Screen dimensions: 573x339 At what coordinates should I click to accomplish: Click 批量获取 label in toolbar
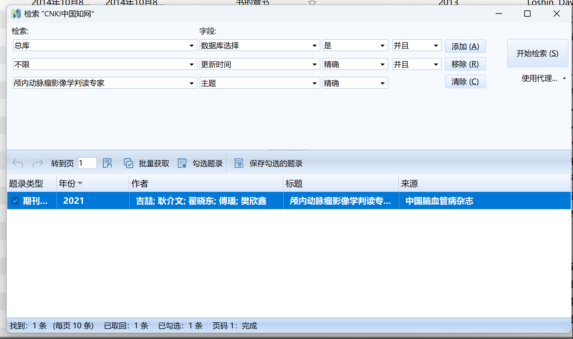tap(154, 163)
